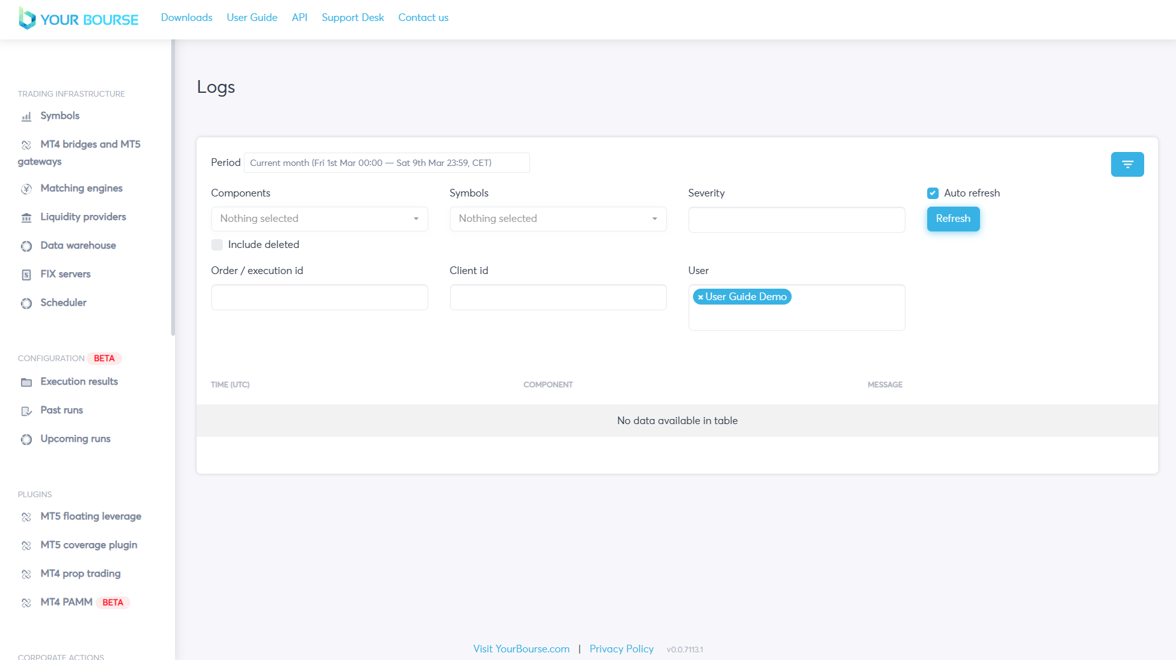Click the Liquidity providers bank icon
The image size is (1176, 660).
pos(26,217)
